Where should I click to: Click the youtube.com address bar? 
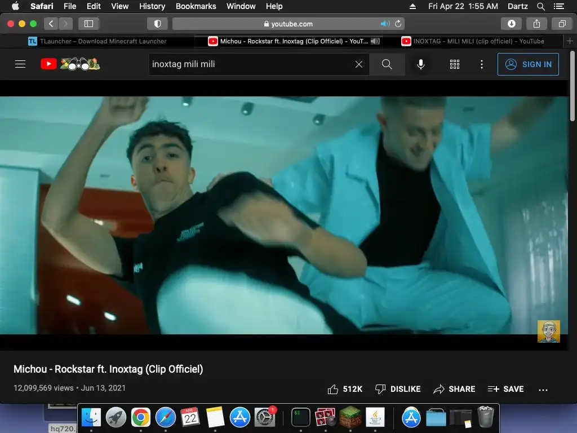click(288, 24)
